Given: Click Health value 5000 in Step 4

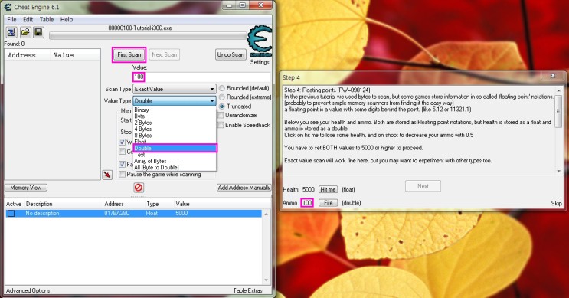Looking at the screenshot, I should (309, 189).
